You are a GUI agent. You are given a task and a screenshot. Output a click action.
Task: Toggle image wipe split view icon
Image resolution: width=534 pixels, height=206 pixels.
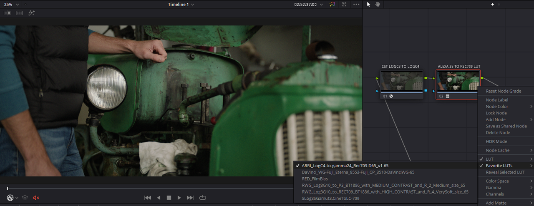click(x=7, y=13)
